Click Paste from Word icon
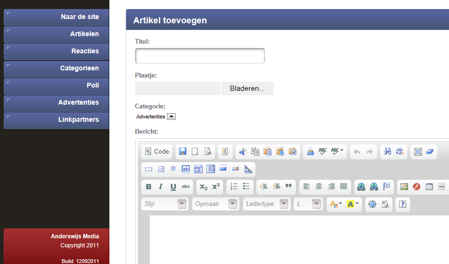 click(293, 151)
